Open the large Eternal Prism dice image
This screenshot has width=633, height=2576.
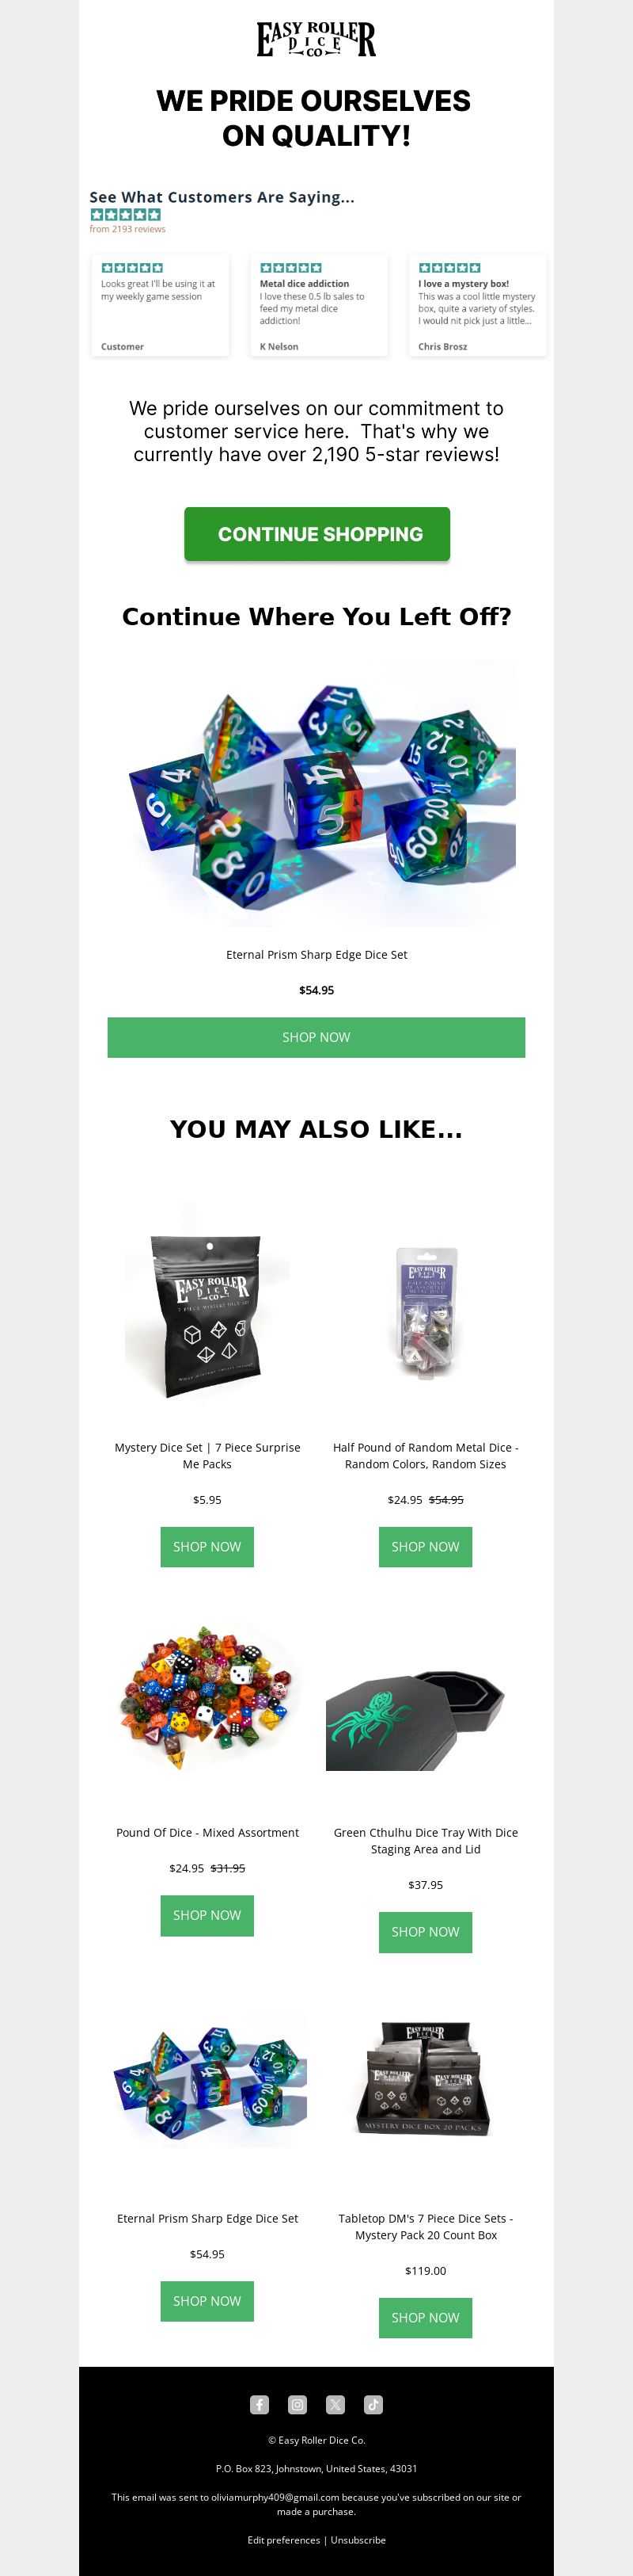click(316, 793)
